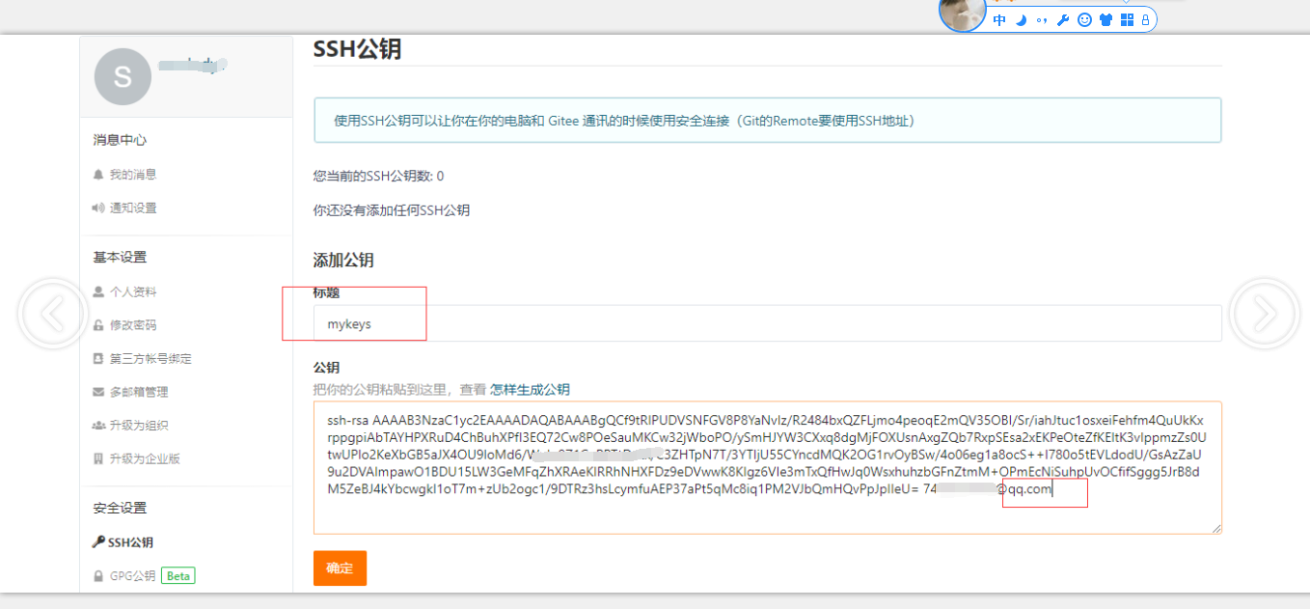Image resolution: width=1310 pixels, height=609 pixels.
Task: Select the bell icon beside 我的消息
Action: point(98,173)
